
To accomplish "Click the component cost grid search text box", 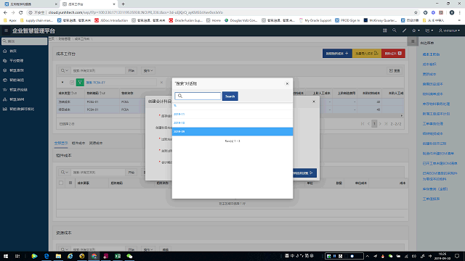I will pos(97,173).
